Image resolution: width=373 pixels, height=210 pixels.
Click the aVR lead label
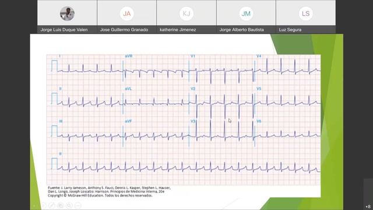click(128, 56)
